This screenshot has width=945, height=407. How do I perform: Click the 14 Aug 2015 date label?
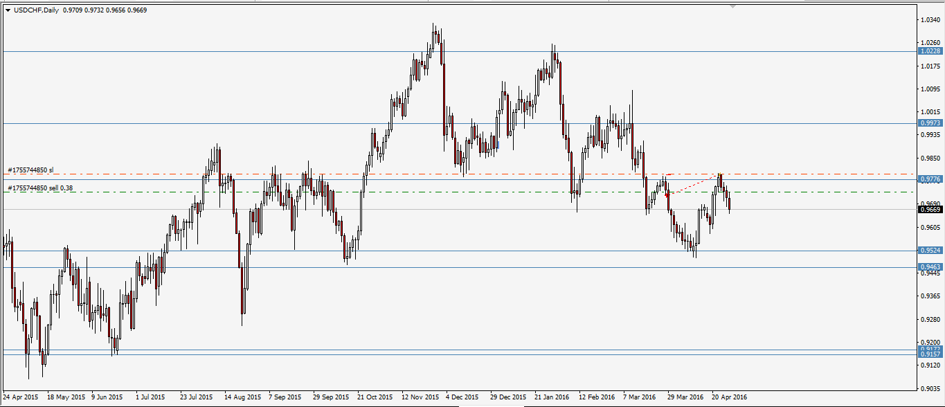point(242,397)
